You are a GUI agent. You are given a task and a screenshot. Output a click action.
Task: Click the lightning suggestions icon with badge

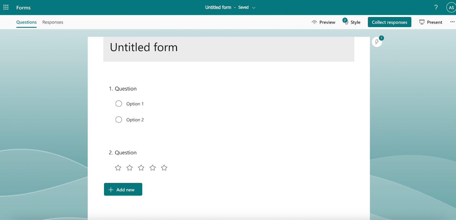pos(377,42)
